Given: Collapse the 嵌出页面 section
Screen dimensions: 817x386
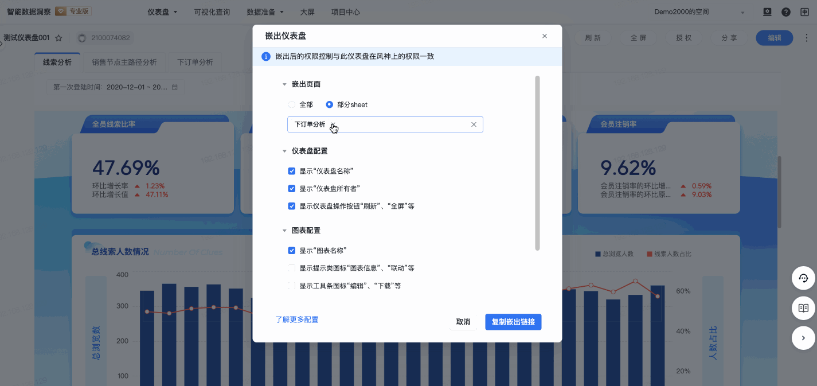Looking at the screenshot, I should pyautogui.click(x=284, y=84).
